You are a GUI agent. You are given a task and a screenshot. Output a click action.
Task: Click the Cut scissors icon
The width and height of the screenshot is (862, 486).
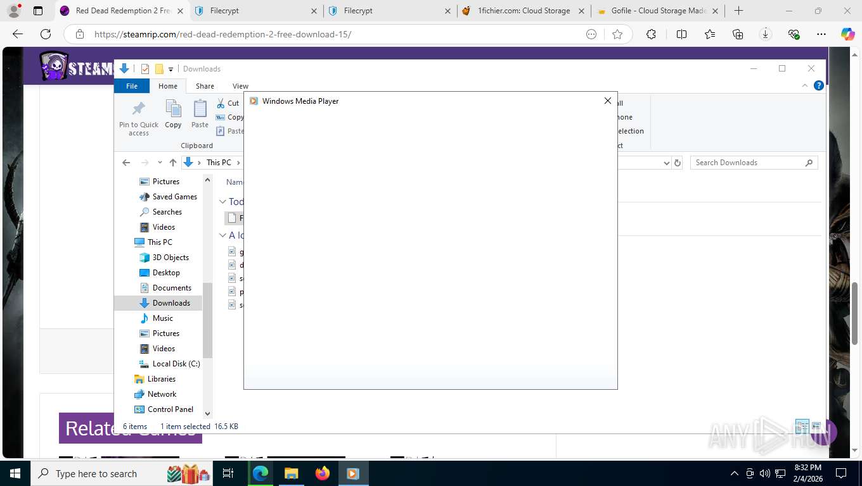tap(221, 103)
